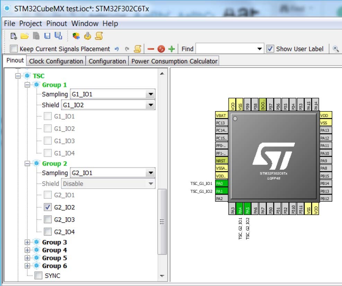
Task: Click the Group 5 cube icon
Action: [x=37, y=258]
